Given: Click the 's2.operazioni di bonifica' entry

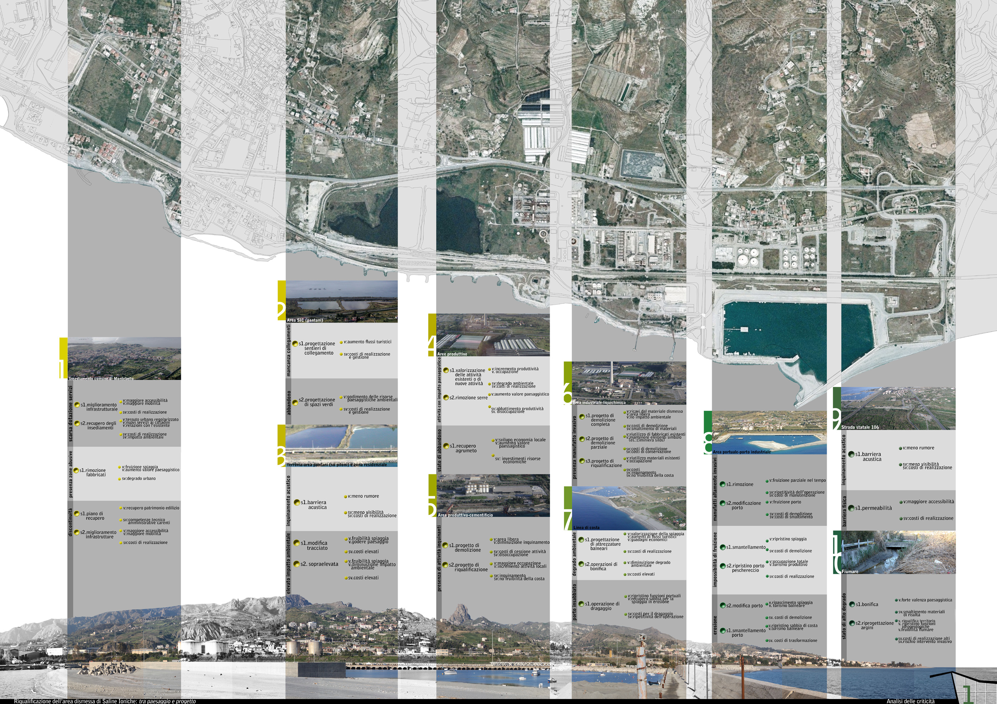Looking at the screenshot, I should tap(601, 566).
